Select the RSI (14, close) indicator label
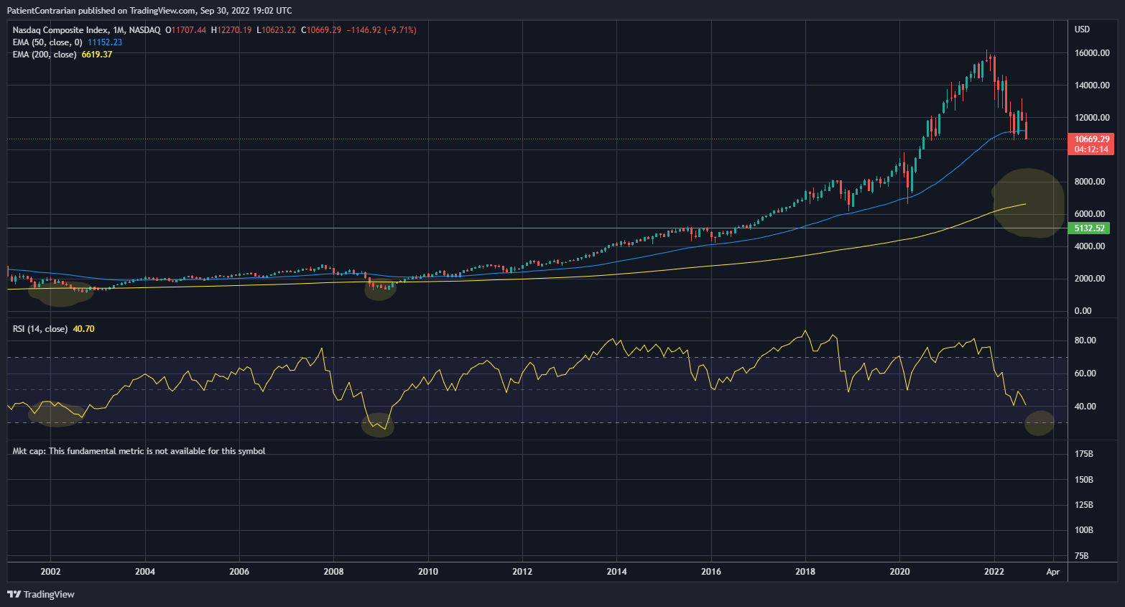1125x607 pixels. [40, 329]
